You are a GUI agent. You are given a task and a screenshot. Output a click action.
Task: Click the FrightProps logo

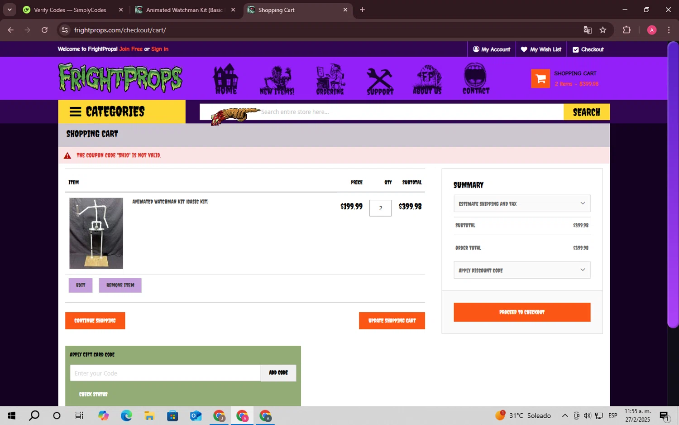click(x=120, y=78)
